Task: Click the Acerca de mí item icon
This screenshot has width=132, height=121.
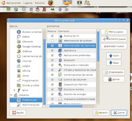Action: (60, 36)
